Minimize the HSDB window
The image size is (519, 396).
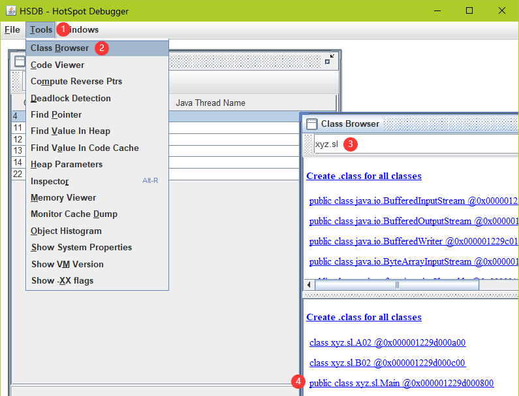coord(437,10)
